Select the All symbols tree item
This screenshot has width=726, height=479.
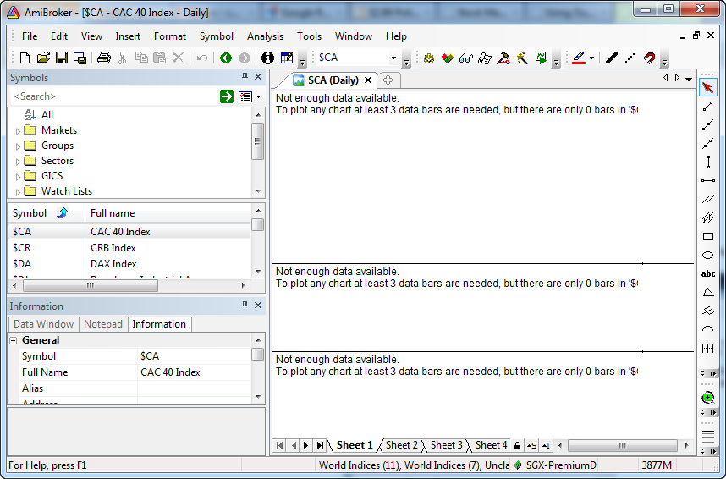pos(47,115)
